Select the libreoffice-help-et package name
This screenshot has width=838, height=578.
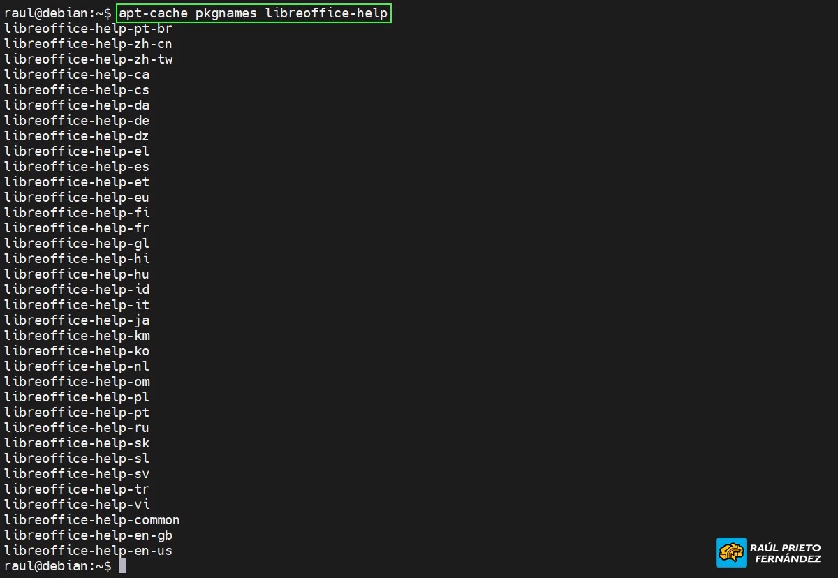[x=77, y=182]
